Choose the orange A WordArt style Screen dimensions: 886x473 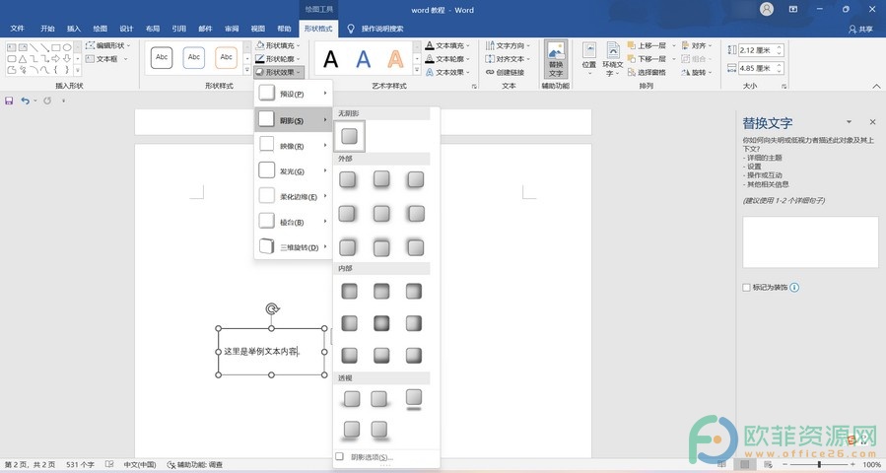395,58
